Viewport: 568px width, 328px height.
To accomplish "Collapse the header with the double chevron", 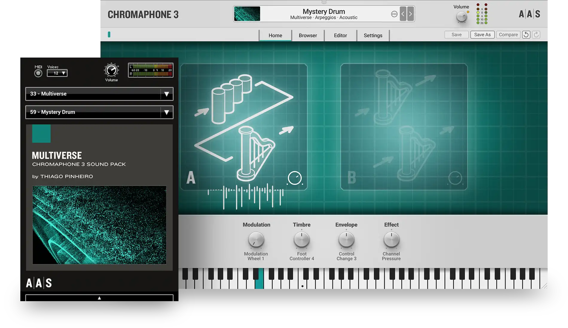I will [324, 2].
